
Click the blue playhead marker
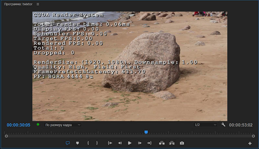click(146, 132)
